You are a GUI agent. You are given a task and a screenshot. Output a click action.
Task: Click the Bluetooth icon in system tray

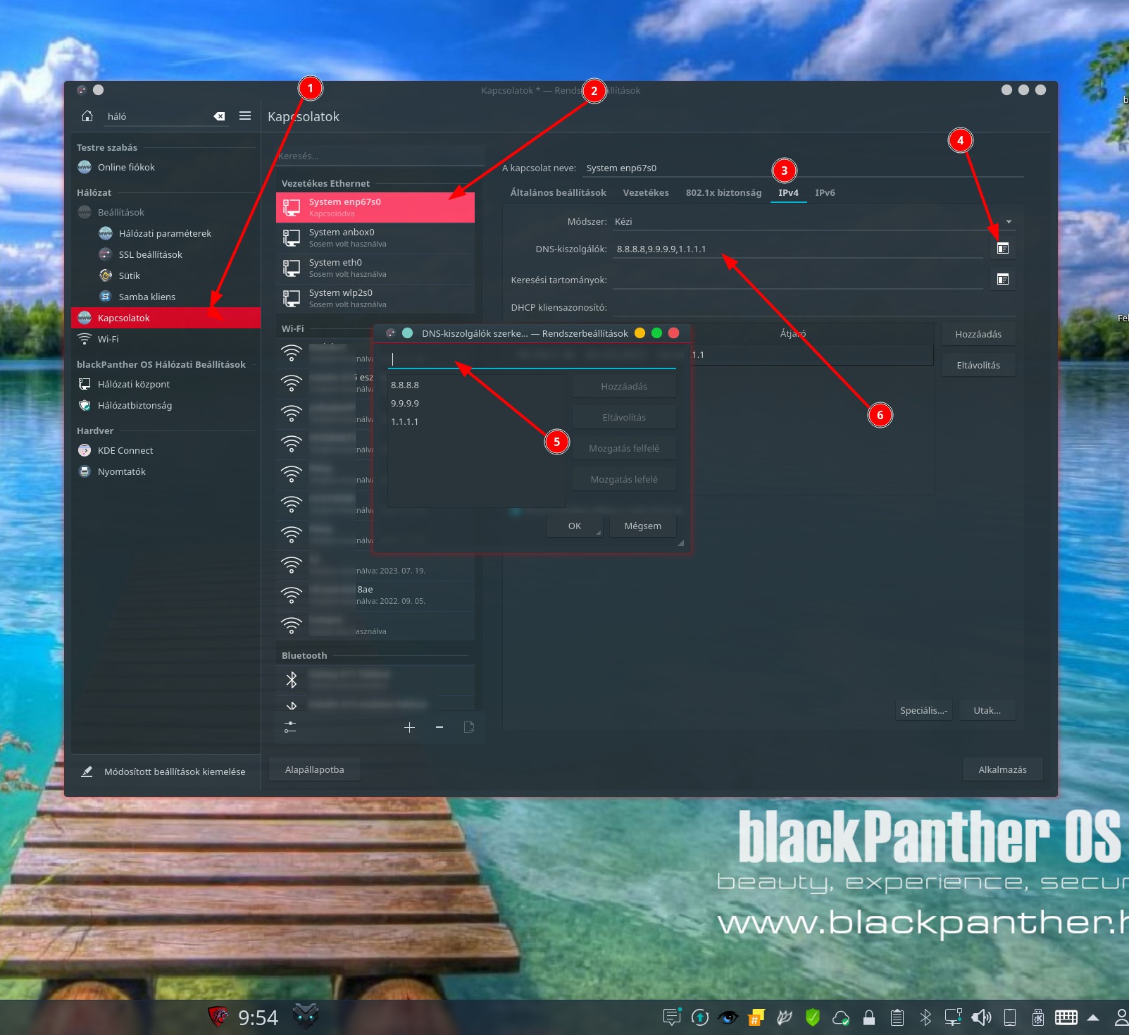pyautogui.click(x=925, y=1017)
